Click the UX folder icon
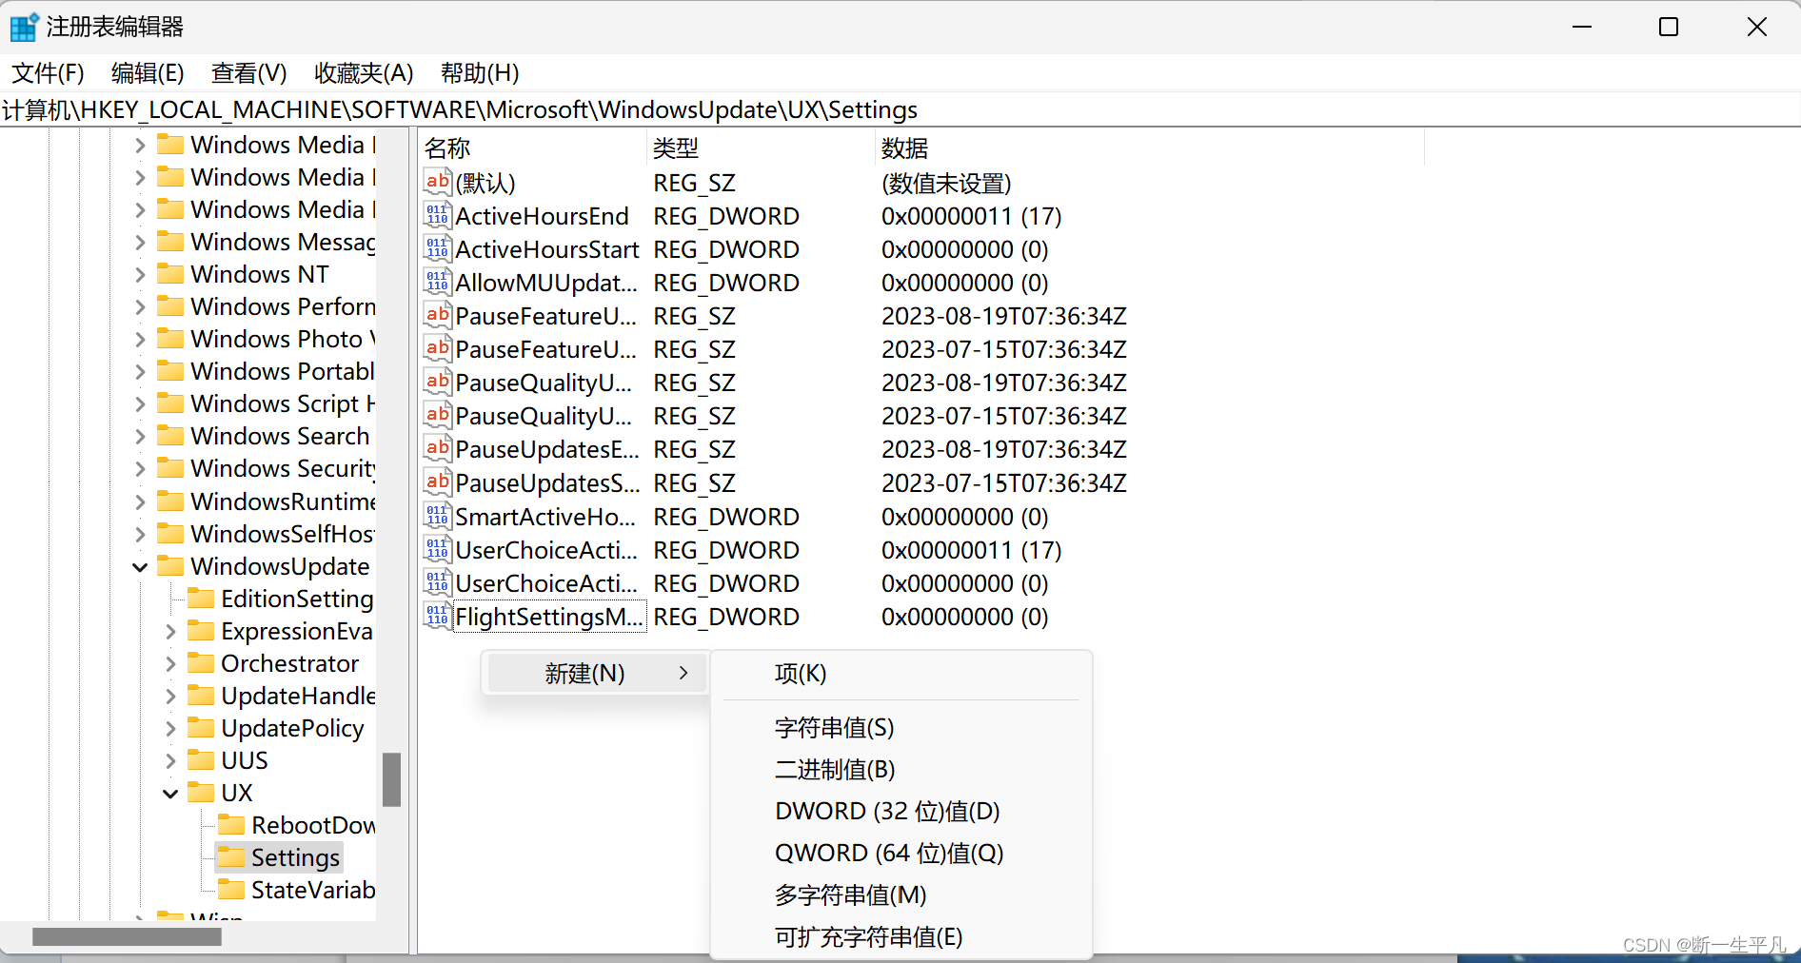The height and width of the screenshot is (963, 1801). (201, 792)
